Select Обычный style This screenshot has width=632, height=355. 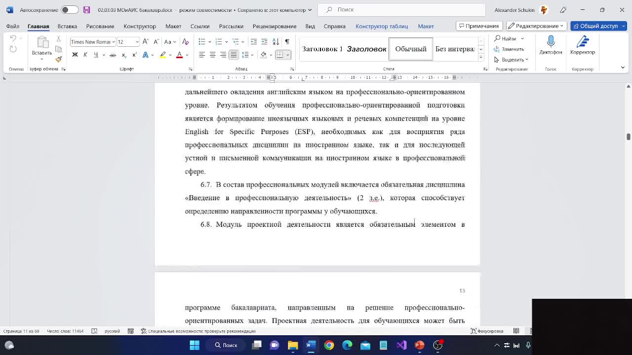411,49
